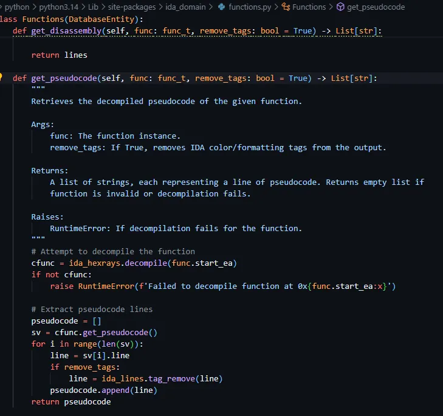443x416 pixels.
Task: Select get_pseudocode in the breadcrumb trail
Action: click(x=376, y=7)
